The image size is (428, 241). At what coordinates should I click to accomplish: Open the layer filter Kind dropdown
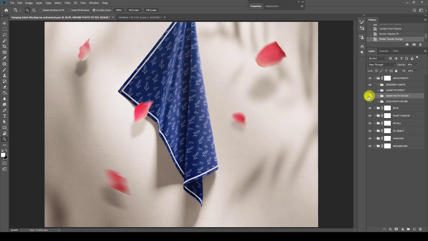[x=377, y=58]
